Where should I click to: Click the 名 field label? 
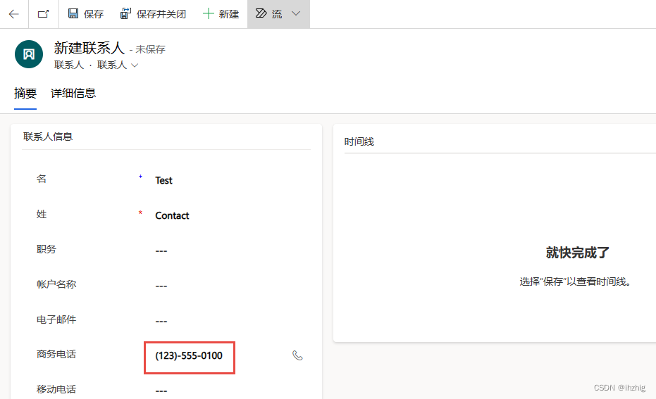tap(42, 179)
